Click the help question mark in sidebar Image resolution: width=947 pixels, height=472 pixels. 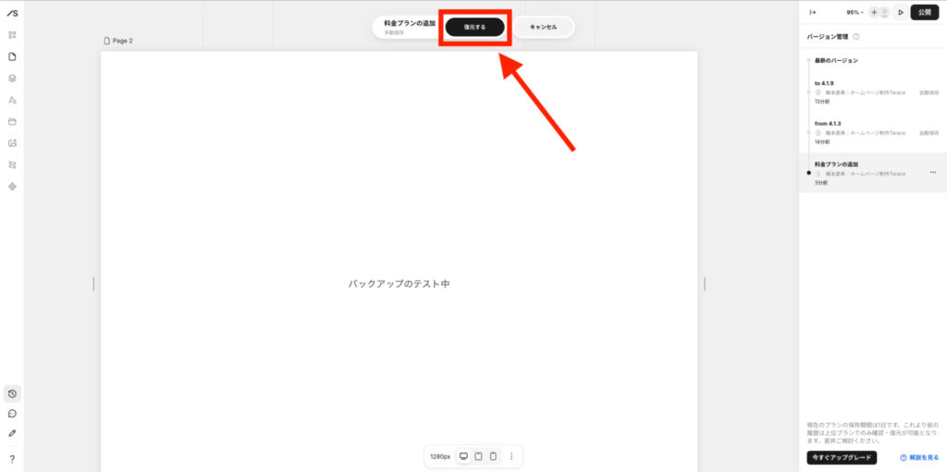click(12, 459)
